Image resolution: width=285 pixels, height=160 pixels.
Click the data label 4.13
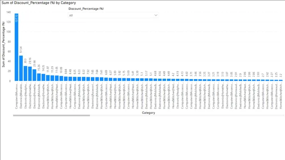(x=182, y=74)
